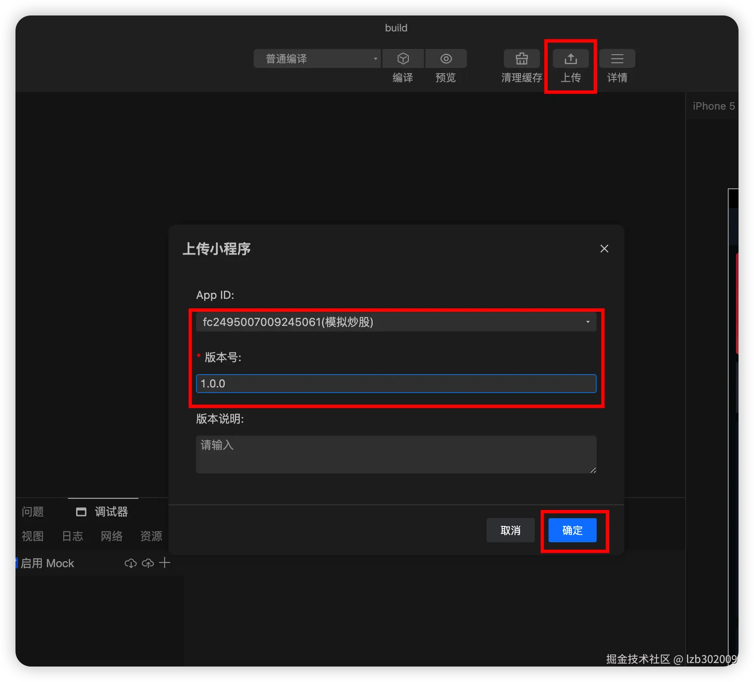Click the plus icon to add a Mock rule
Screen dimensions: 754x682
tap(165, 563)
